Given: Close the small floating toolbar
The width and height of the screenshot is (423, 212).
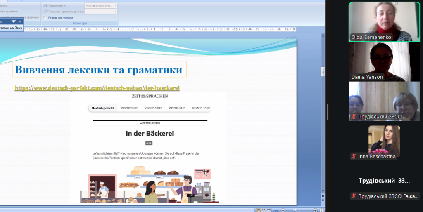Looking at the screenshot, I should [x=20, y=21].
